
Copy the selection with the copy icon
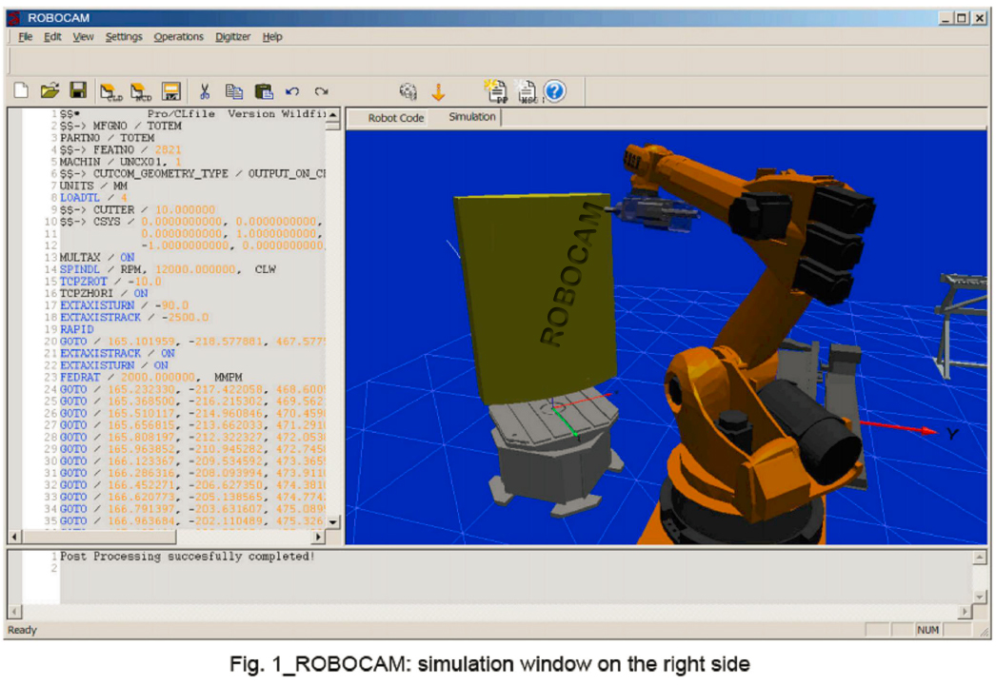pyautogui.click(x=233, y=92)
